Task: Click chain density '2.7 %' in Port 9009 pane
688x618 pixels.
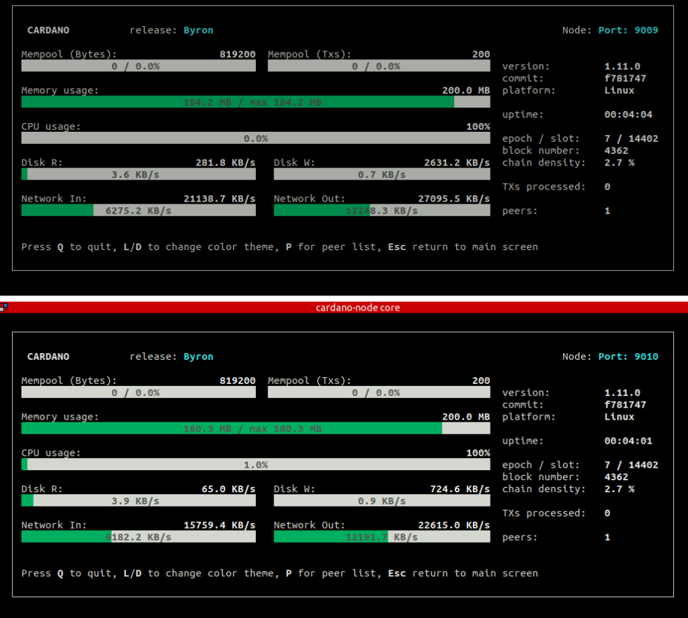Action: point(619,163)
